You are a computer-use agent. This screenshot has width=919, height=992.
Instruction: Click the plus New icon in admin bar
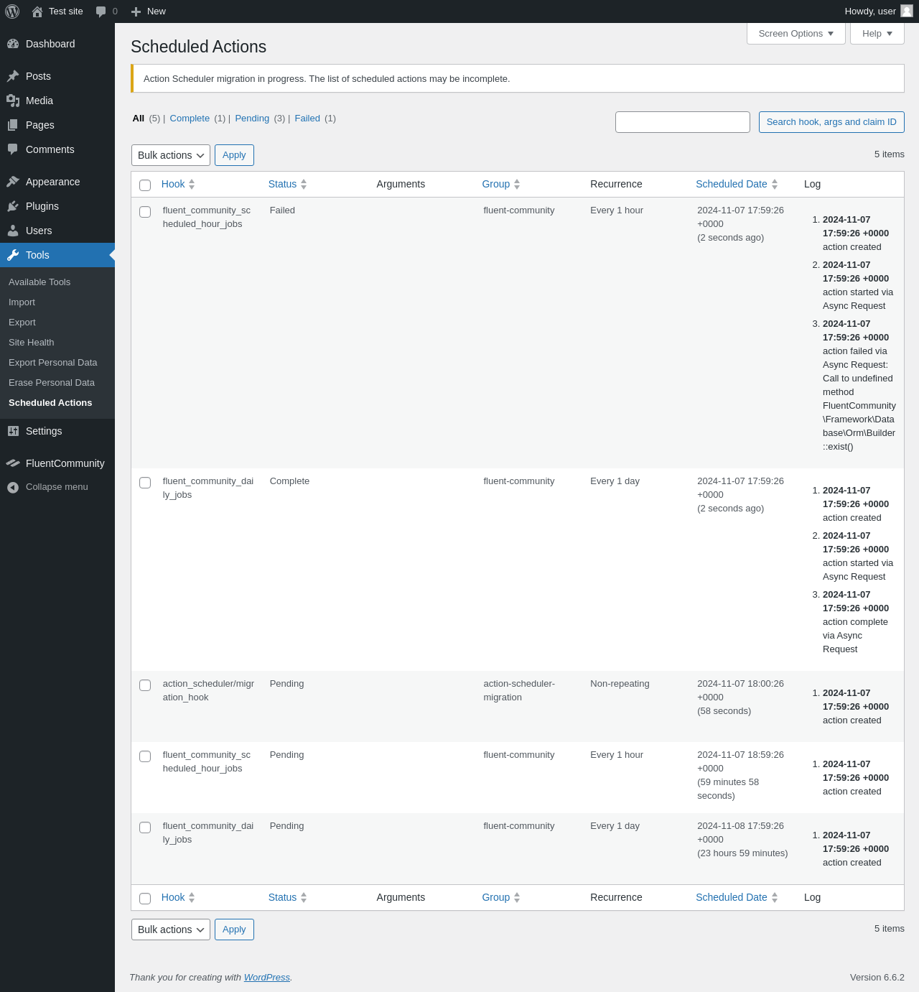136,11
